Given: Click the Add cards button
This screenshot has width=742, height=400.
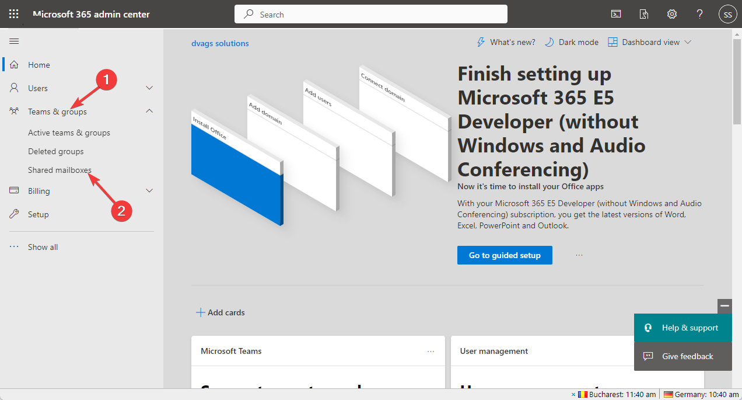Looking at the screenshot, I should (x=220, y=312).
